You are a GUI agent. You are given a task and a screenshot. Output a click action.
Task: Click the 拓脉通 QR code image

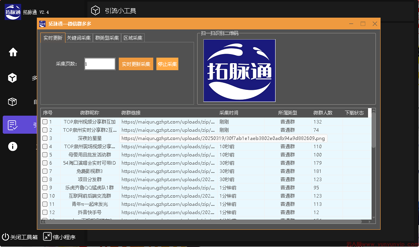(239, 71)
